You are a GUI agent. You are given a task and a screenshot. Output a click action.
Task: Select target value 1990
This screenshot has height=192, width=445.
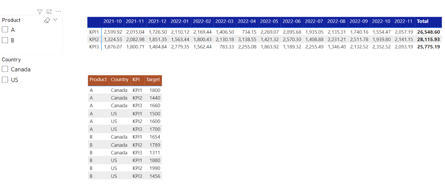point(155,168)
